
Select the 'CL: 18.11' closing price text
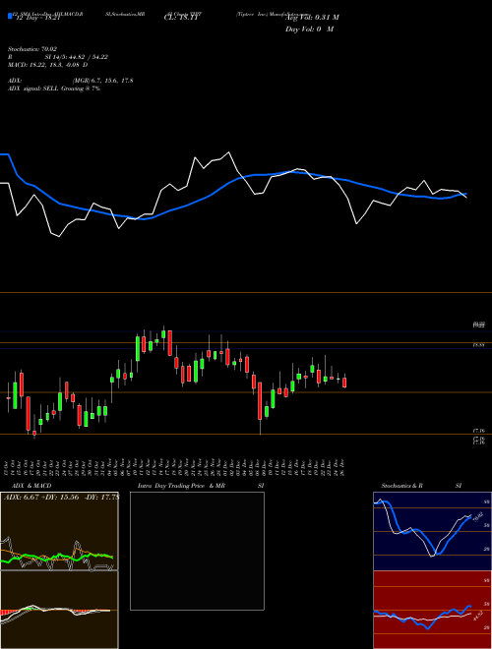coord(182,18)
